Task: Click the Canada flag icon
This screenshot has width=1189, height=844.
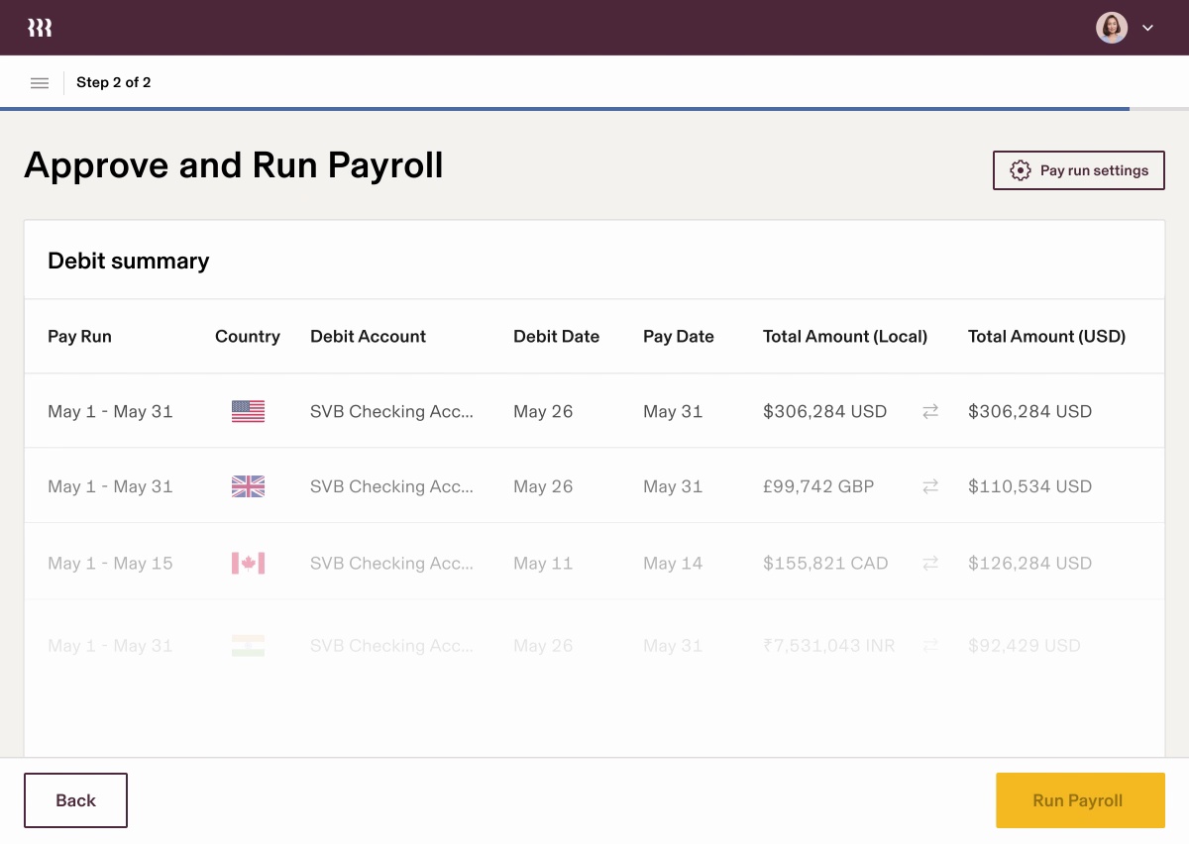Action: pyautogui.click(x=248, y=563)
